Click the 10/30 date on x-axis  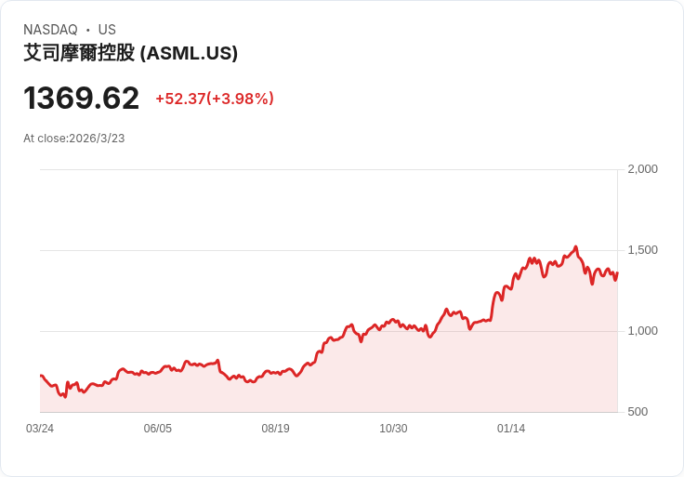coord(393,429)
